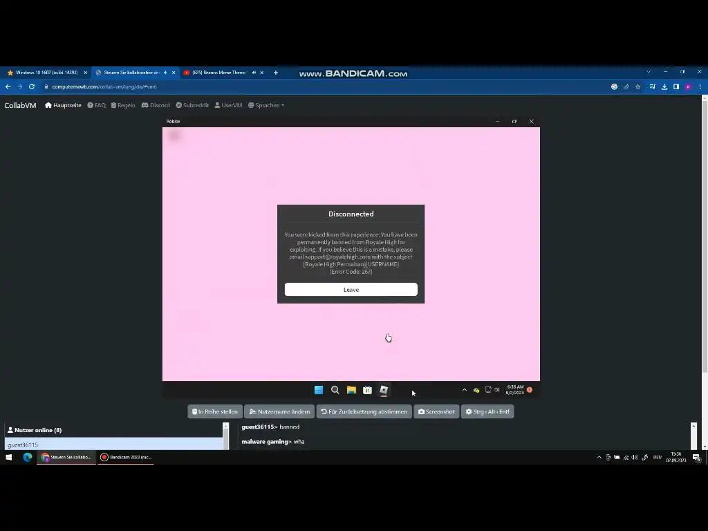708x531 pixels.
Task: Open Chrome downloads icon
Action: (664, 86)
